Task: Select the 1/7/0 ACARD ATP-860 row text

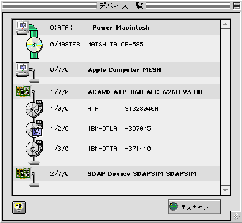Action: click(x=126, y=92)
